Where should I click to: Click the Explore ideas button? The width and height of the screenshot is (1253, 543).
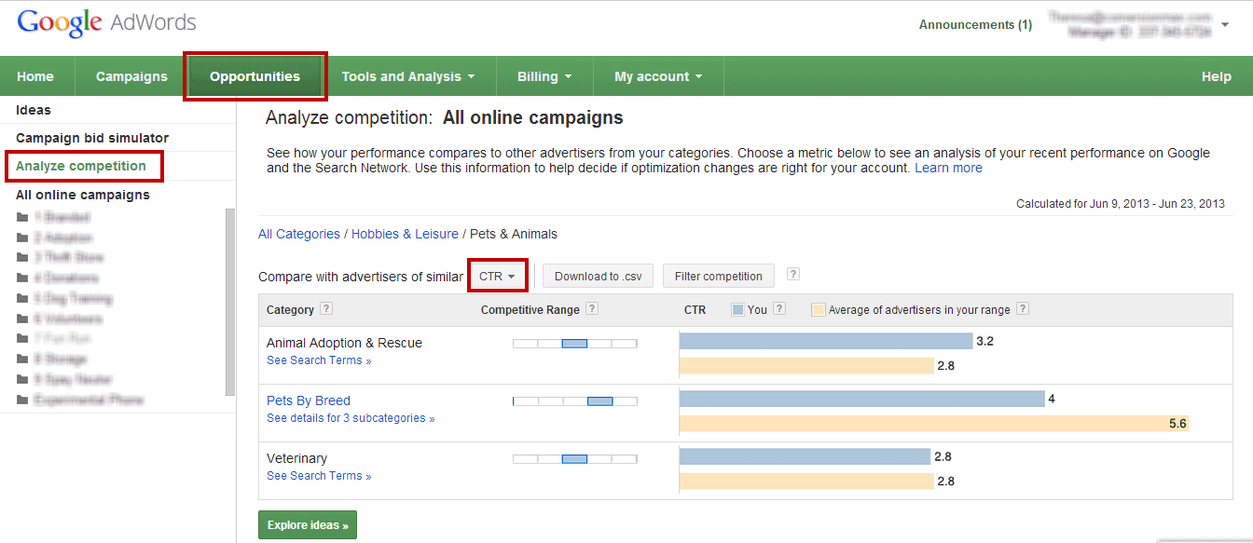pyautogui.click(x=308, y=525)
